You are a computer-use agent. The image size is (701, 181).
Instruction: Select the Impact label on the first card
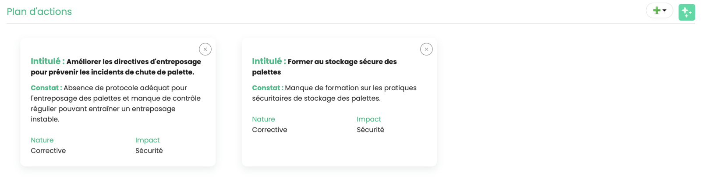coord(148,140)
